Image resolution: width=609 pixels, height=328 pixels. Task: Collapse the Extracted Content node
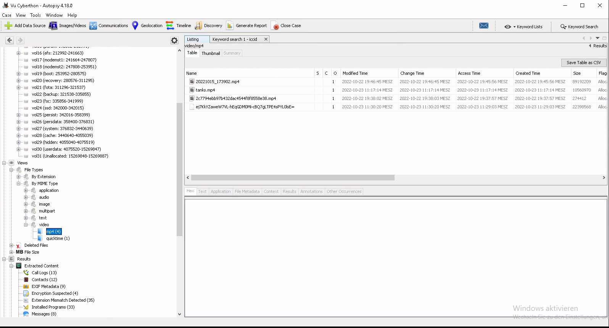(x=11, y=266)
